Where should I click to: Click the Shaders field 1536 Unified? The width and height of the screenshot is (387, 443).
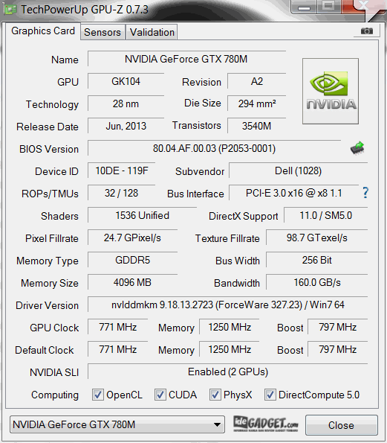tap(142, 215)
